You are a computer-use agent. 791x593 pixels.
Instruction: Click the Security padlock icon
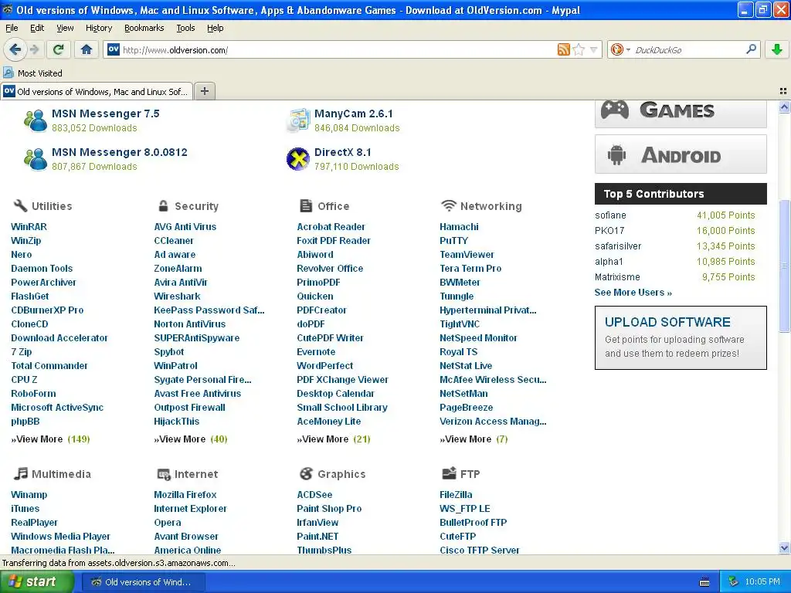[x=163, y=205]
